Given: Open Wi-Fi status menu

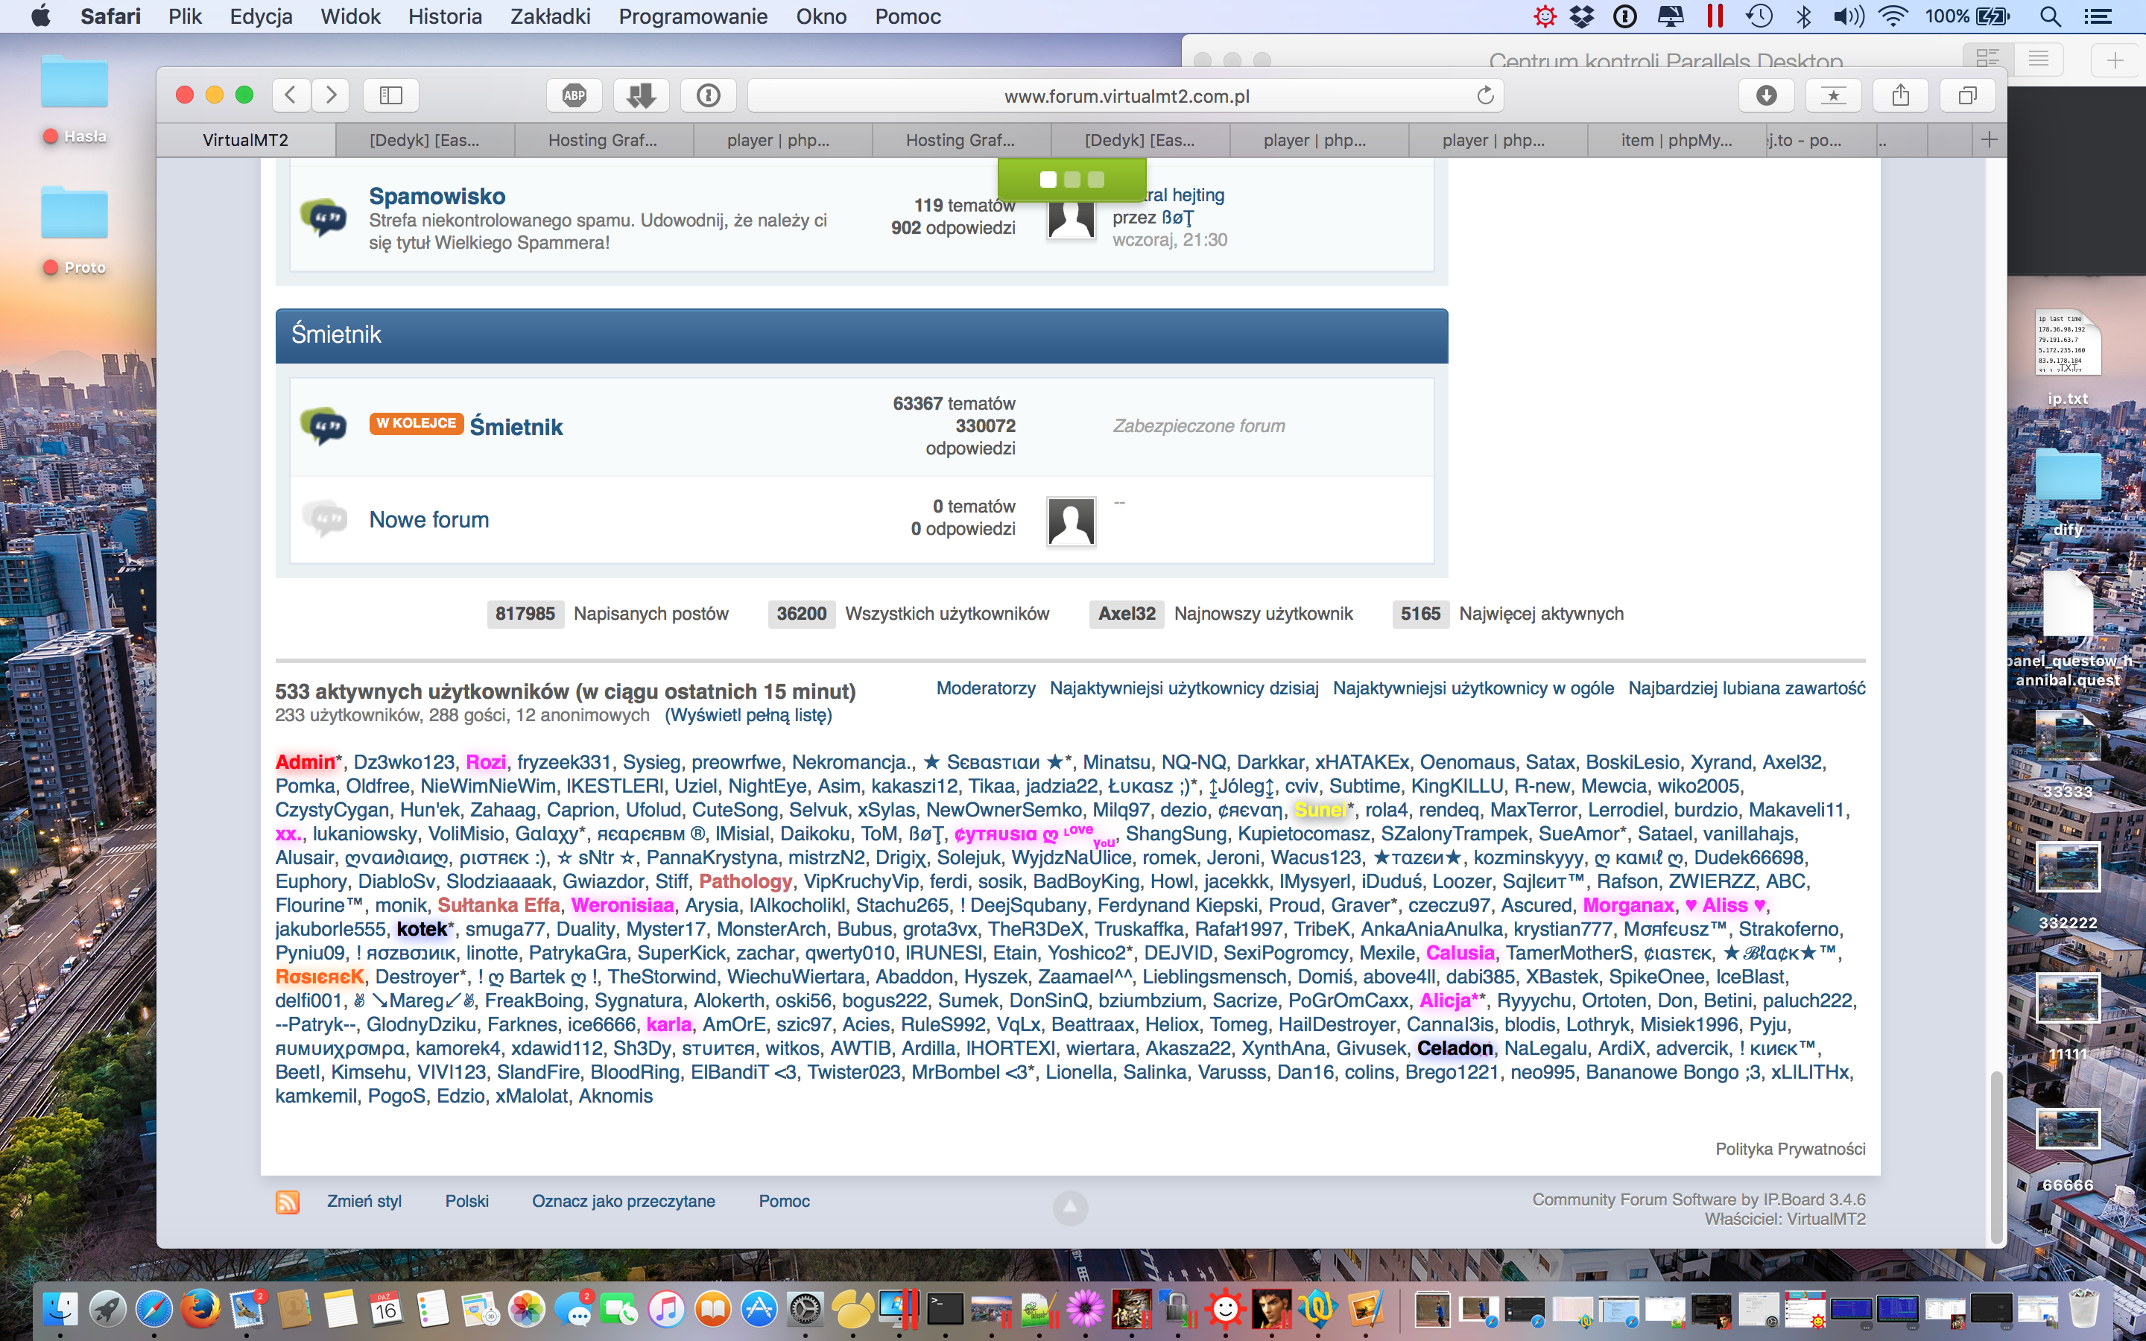Looking at the screenshot, I should pyautogui.click(x=1893, y=16).
